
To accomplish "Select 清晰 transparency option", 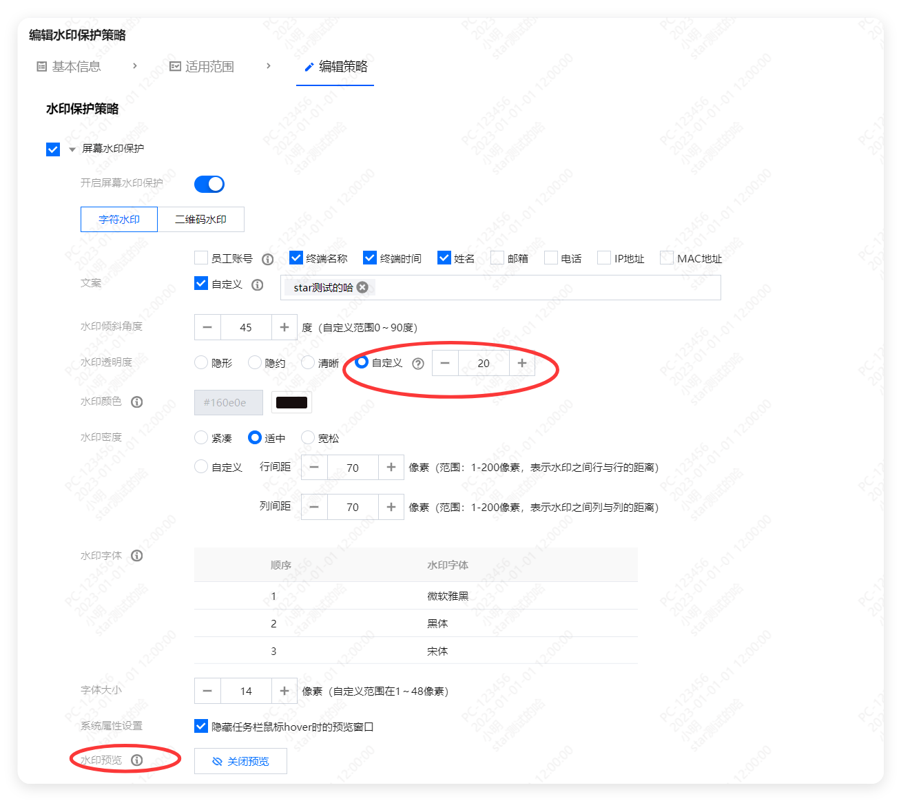I will (x=308, y=362).
